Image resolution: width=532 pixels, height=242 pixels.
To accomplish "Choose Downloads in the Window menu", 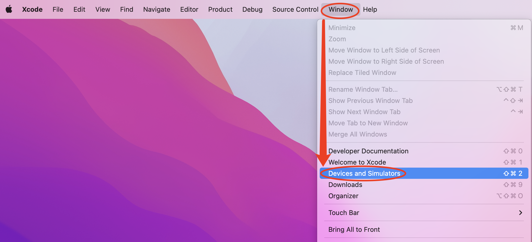I will point(424,185).
